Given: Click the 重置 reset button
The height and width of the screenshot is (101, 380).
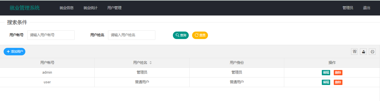Looking at the screenshot, I should [200, 35].
